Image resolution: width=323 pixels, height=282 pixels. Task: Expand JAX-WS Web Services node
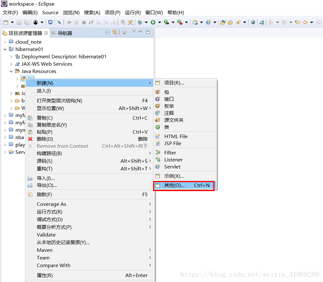11,64
